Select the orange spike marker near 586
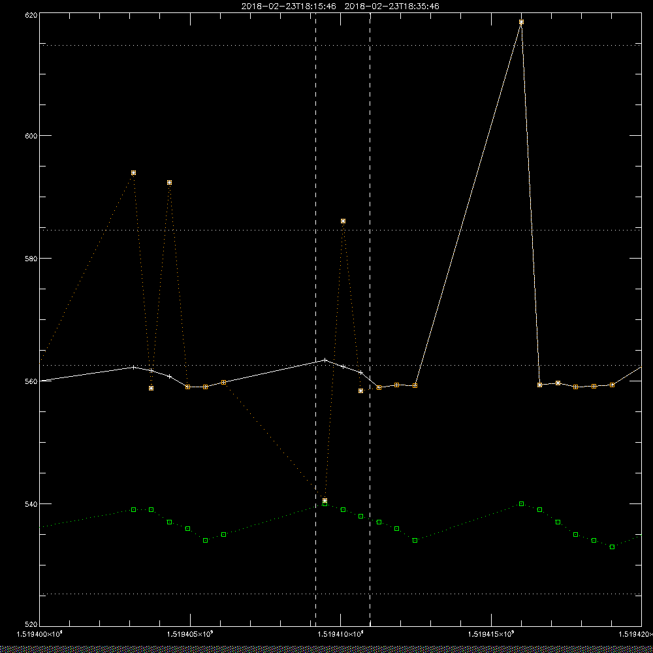This screenshot has width=653, height=653. tap(343, 221)
